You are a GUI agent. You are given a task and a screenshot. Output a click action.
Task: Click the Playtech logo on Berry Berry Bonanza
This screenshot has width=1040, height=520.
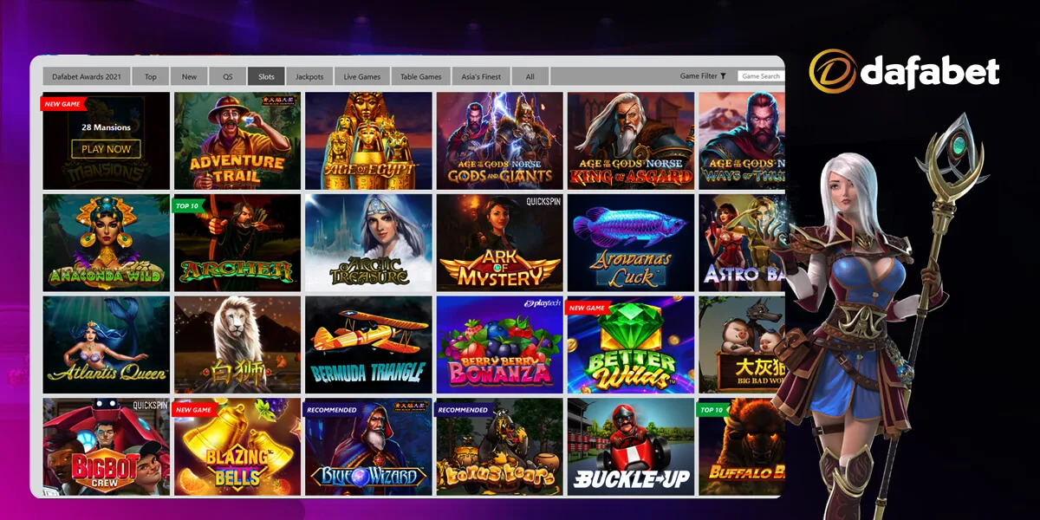tap(543, 303)
